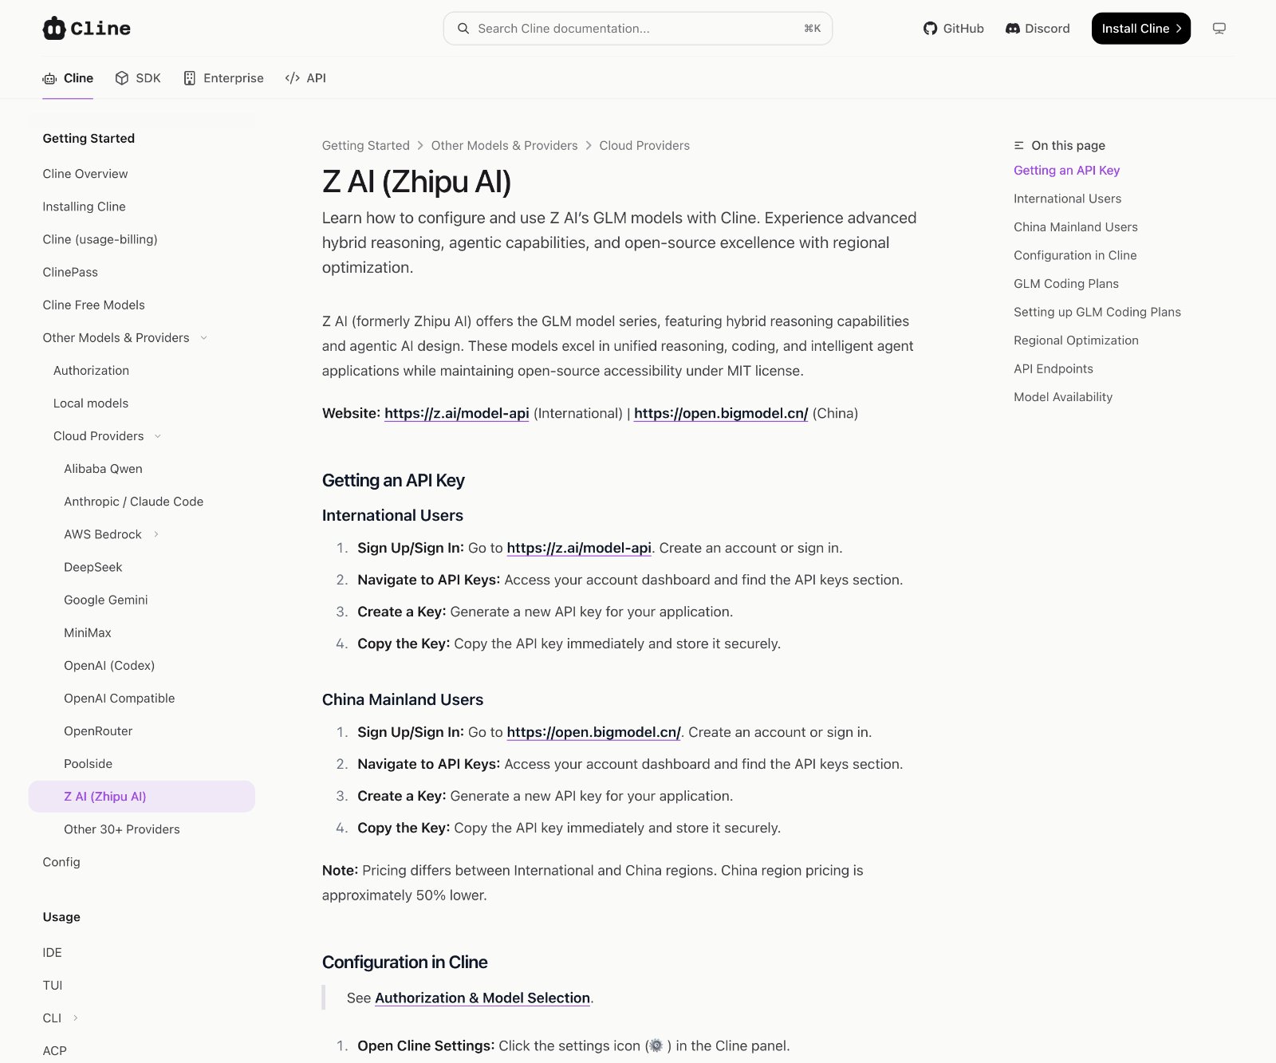Follow Authorization & Model Selection link
The image size is (1276, 1063).
coord(482,998)
